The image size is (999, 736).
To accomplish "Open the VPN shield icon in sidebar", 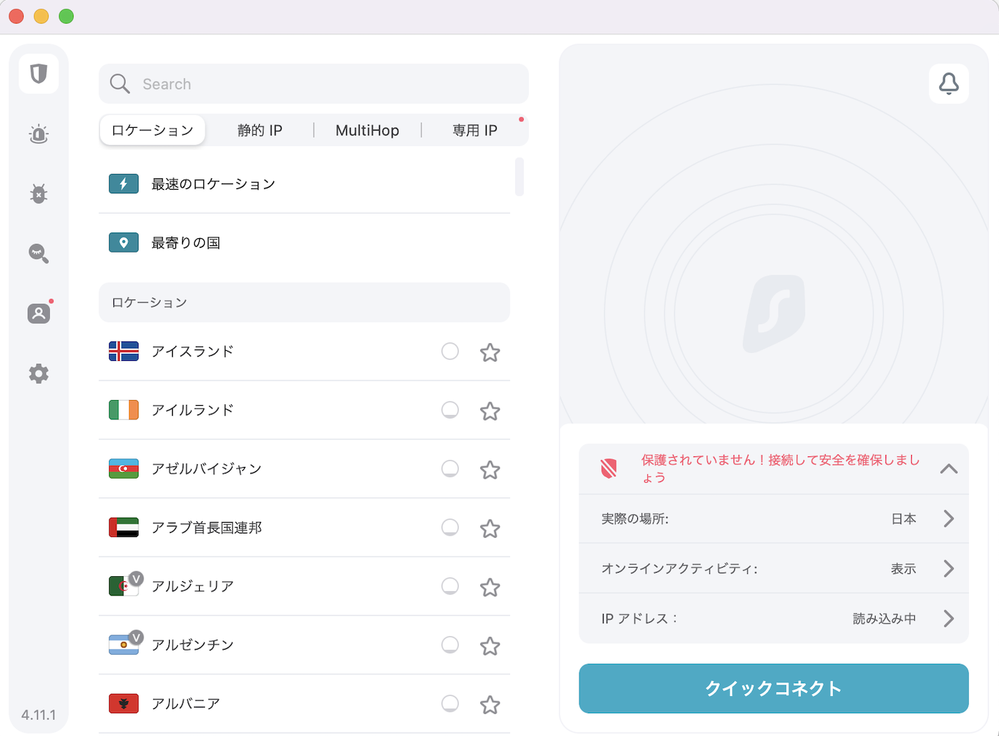I will tap(39, 73).
